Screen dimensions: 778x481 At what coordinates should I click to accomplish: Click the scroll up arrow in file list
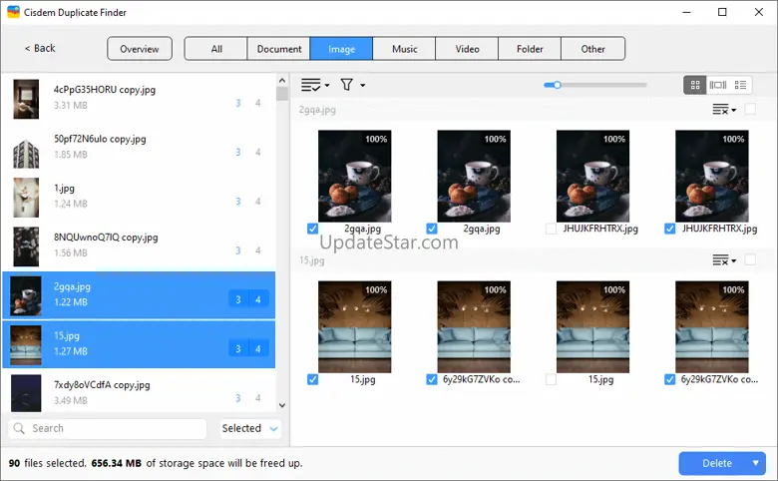pos(282,81)
